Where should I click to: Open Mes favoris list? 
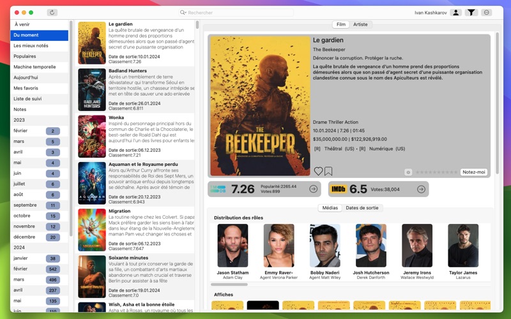39,88
